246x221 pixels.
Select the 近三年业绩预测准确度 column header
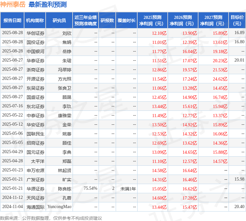click(x=86, y=20)
